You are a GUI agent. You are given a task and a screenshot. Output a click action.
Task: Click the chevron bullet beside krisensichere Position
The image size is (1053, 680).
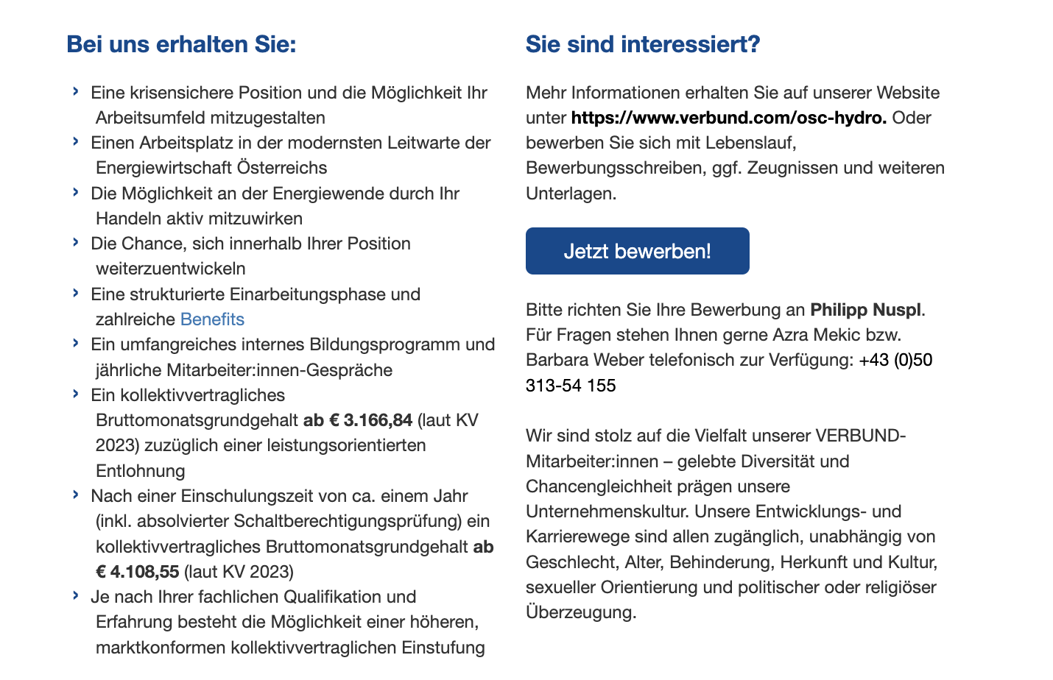[76, 91]
